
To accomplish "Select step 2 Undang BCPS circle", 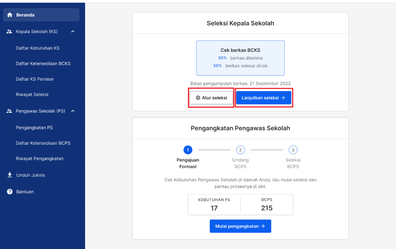I will 240,150.
